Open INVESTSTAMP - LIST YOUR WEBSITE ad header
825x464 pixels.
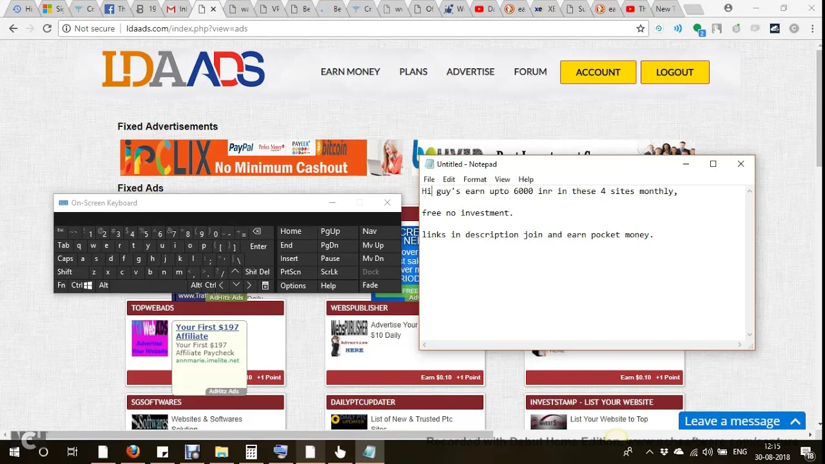coord(604,402)
